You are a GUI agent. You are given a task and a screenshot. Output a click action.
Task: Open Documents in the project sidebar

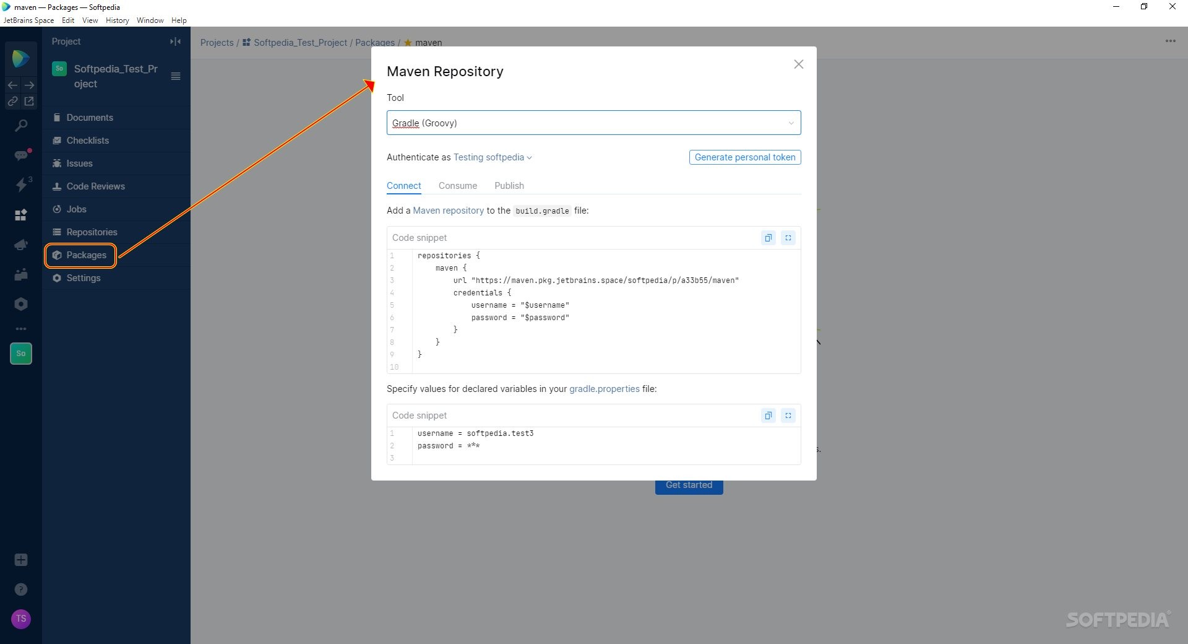116,118
